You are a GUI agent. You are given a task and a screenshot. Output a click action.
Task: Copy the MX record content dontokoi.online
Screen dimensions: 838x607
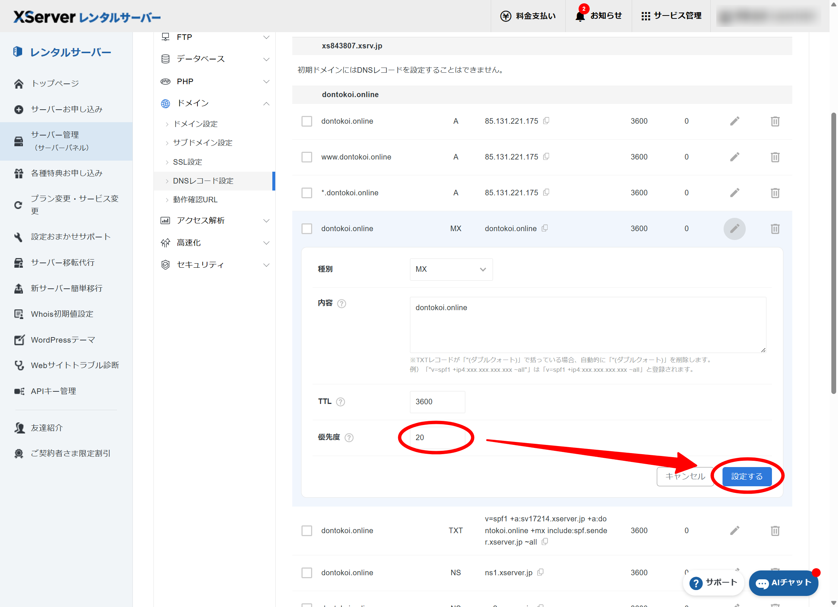point(544,228)
